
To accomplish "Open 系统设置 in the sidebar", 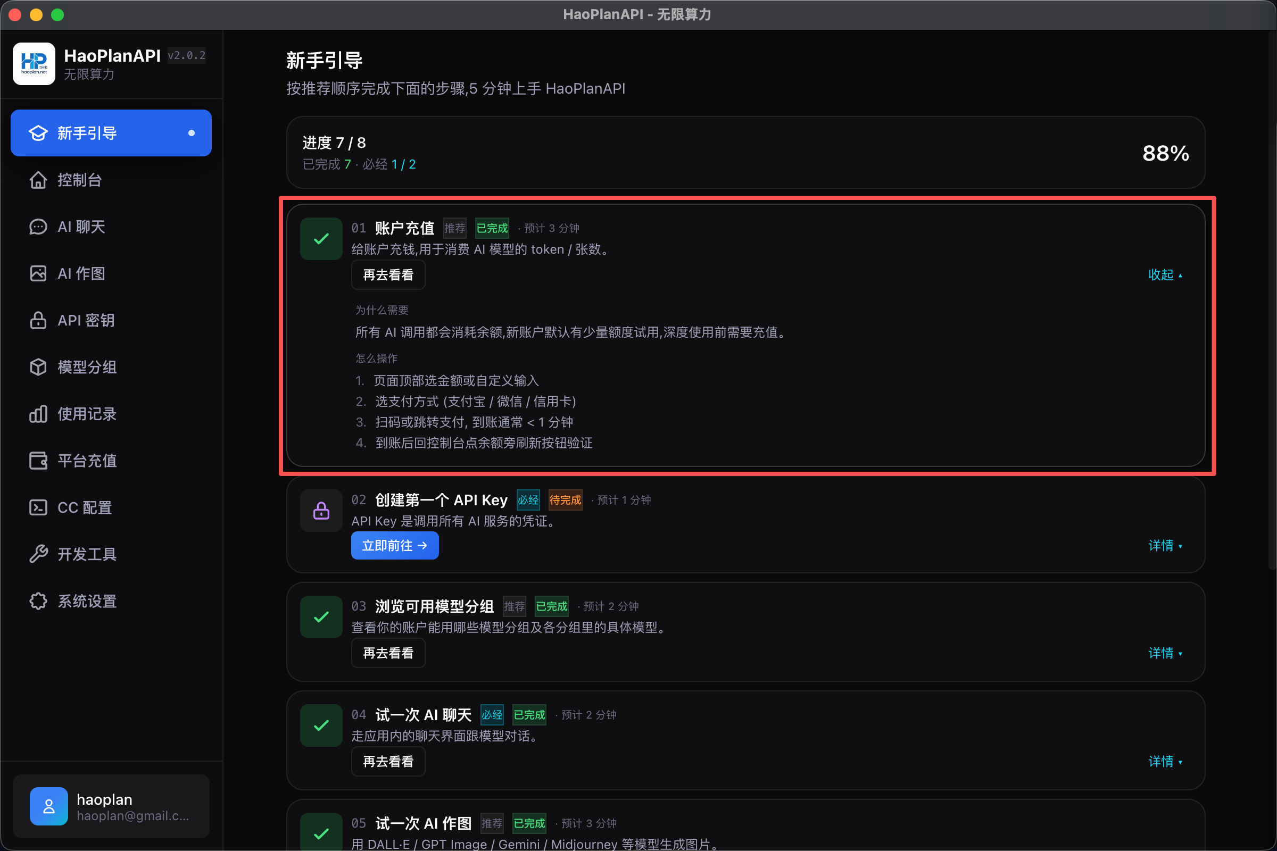I will pyautogui.click(x=111, y=602).
